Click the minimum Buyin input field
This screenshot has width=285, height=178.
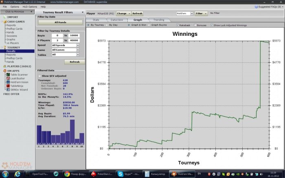point(57,35)
